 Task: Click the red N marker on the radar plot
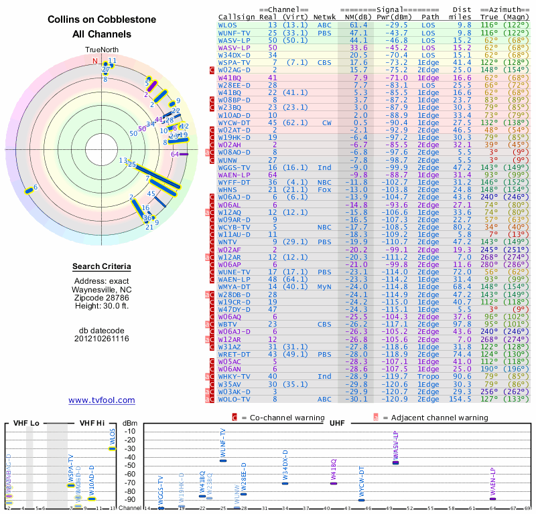95,61
